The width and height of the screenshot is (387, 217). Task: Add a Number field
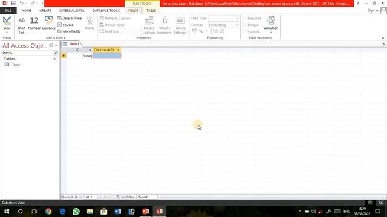pos(34,24)
